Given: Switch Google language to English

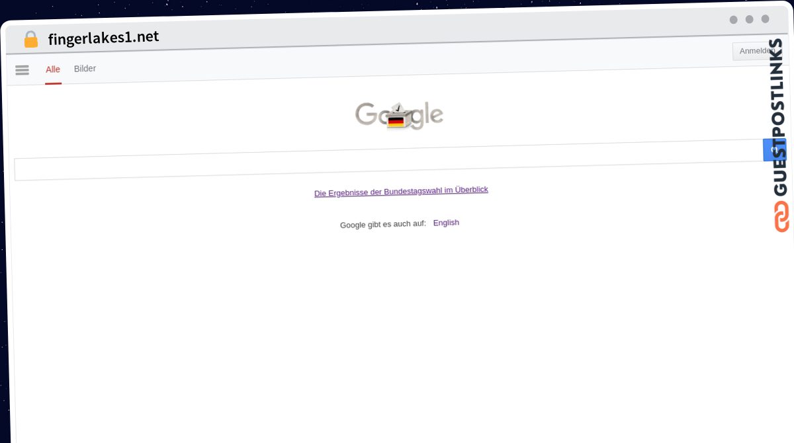Looking at the screenshot, I should (446, 223).
